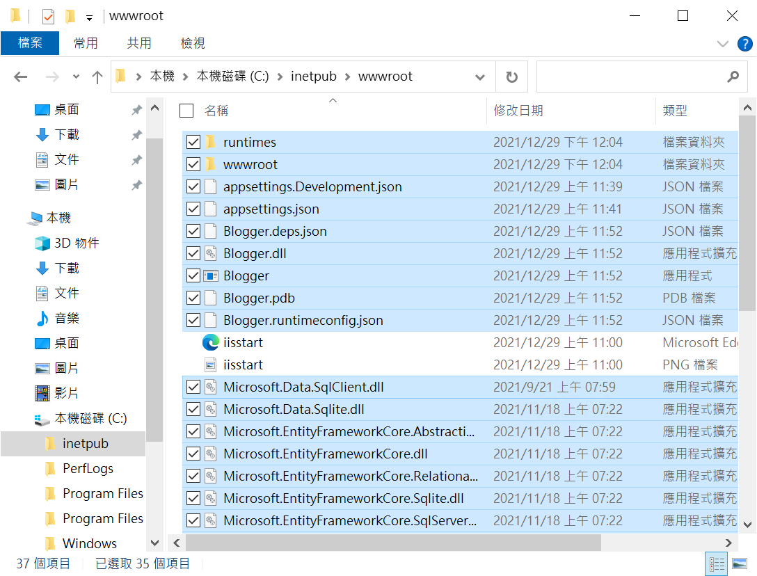Click the horizontal scrollbar thumb
The height and width of the screenshot is (576, 757).
coord(394,543)
